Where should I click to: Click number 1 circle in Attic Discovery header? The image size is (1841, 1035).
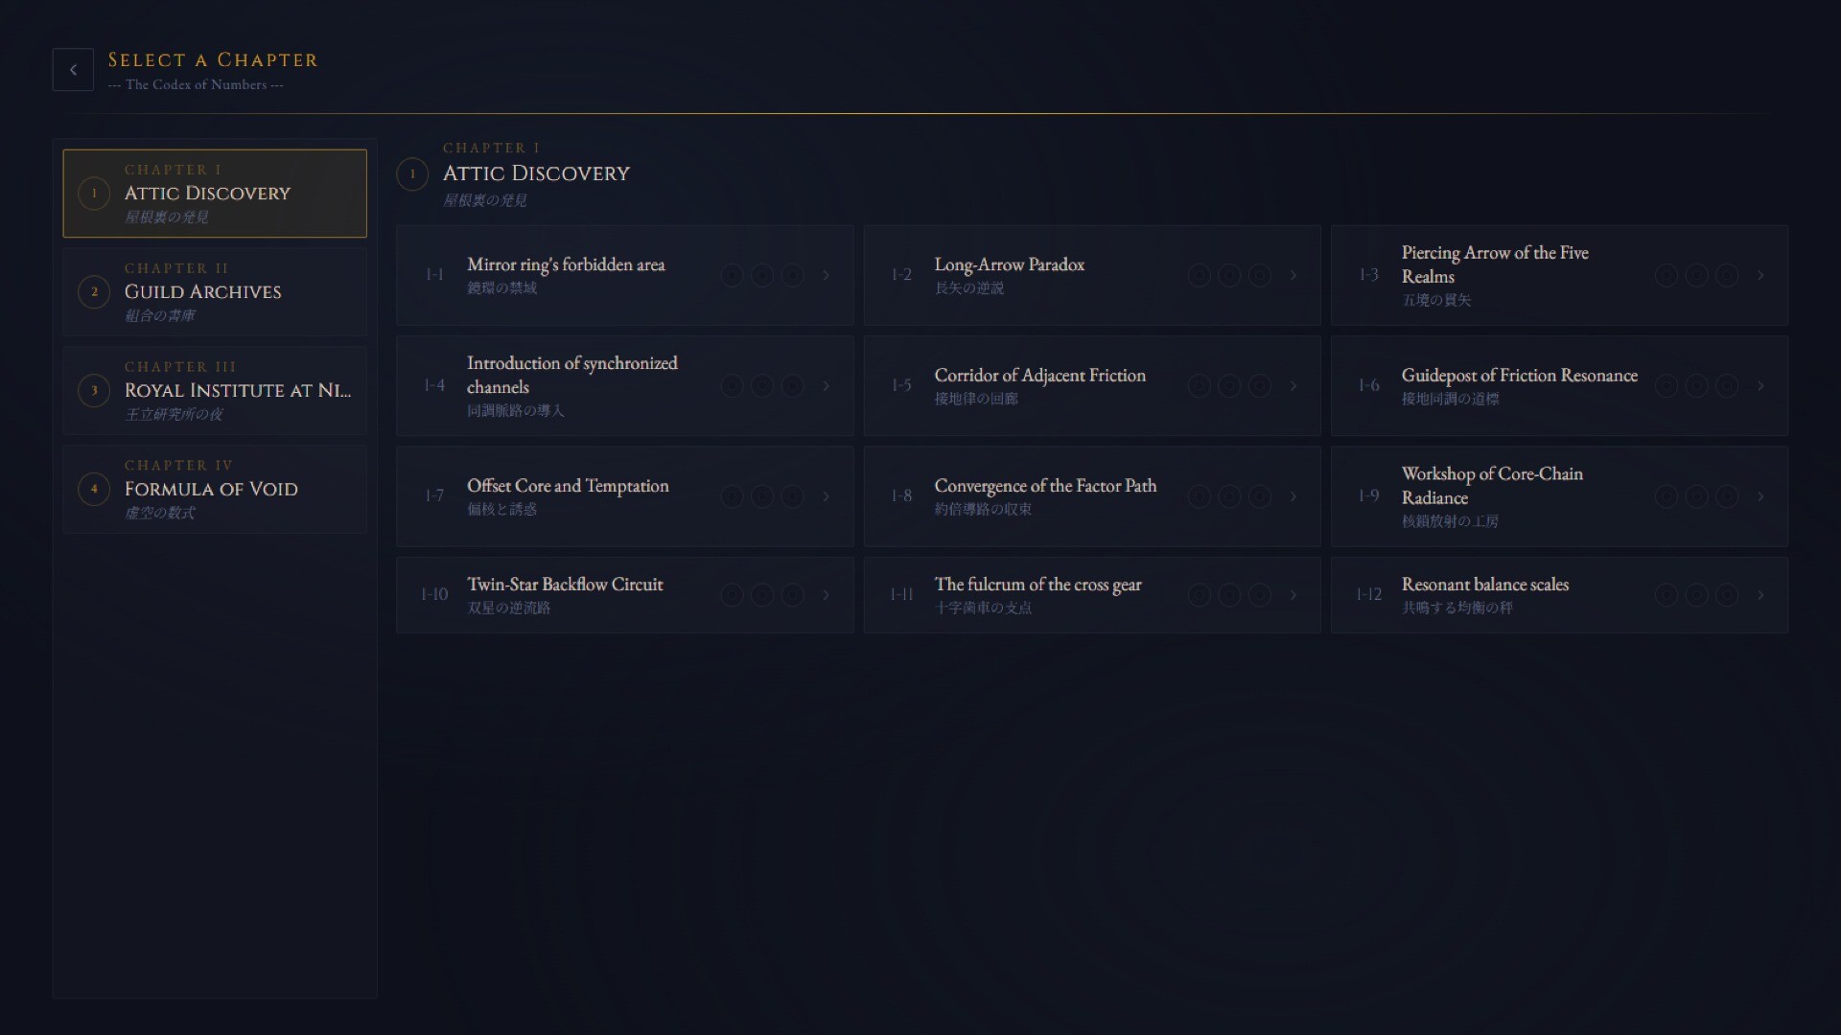click(412, 174)
